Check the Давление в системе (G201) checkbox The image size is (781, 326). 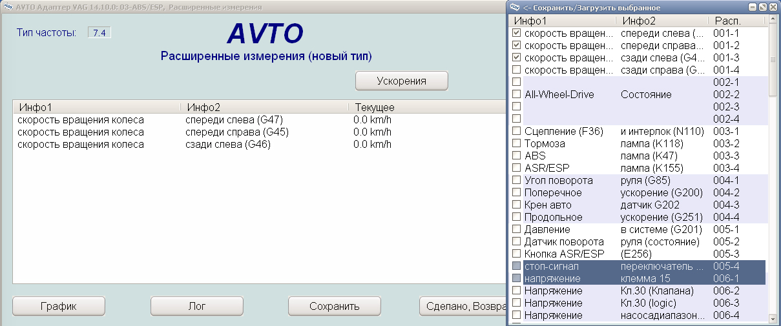pos(516,229)
